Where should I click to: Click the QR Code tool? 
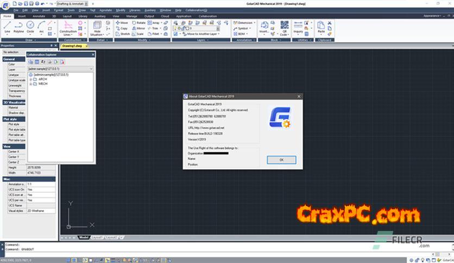point(285,28)
